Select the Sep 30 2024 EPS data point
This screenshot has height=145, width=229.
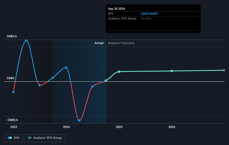click(x=106, y=81)
